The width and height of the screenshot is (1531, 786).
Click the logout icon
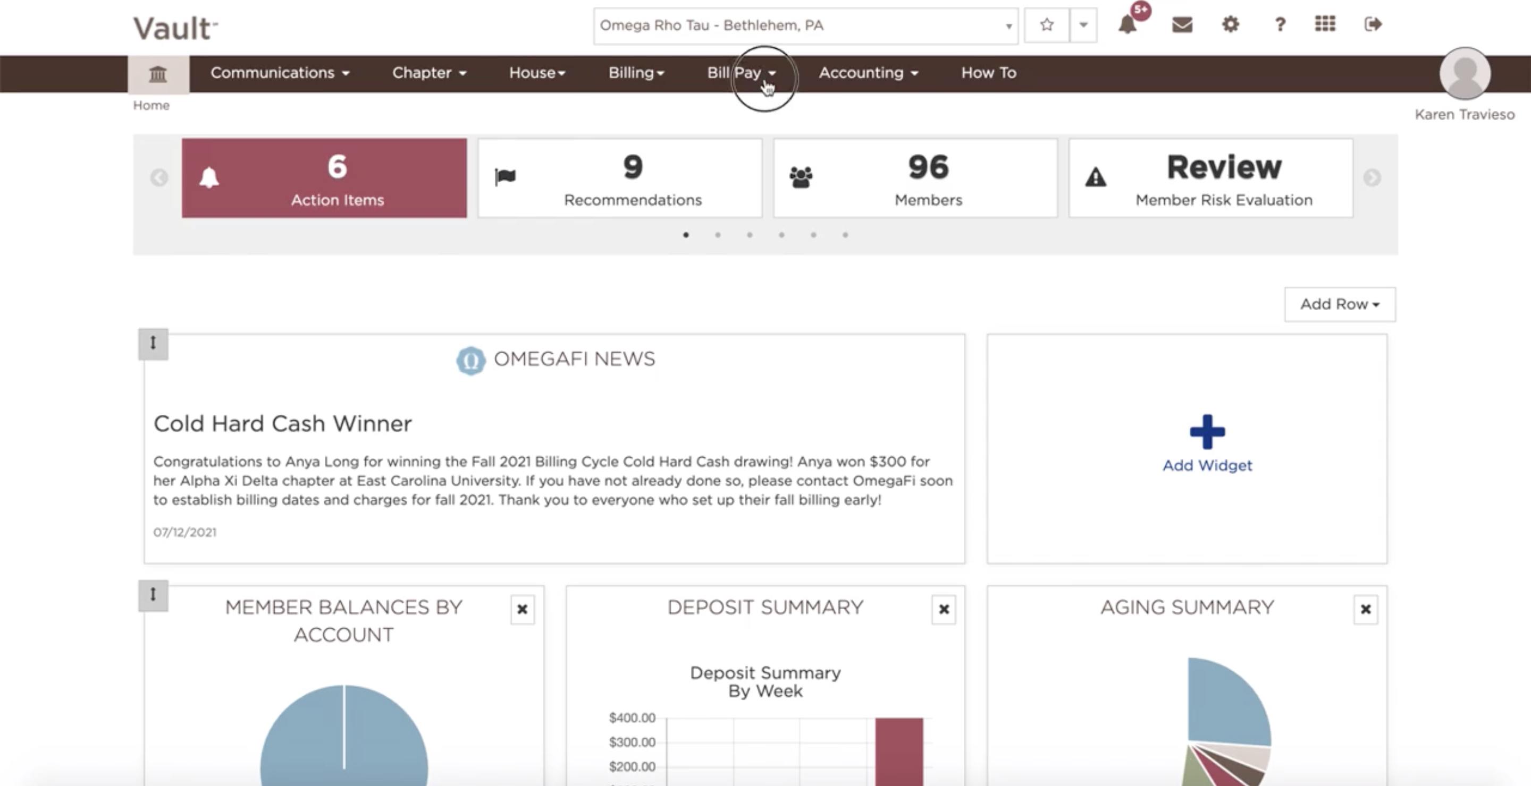coord(1373,25)
